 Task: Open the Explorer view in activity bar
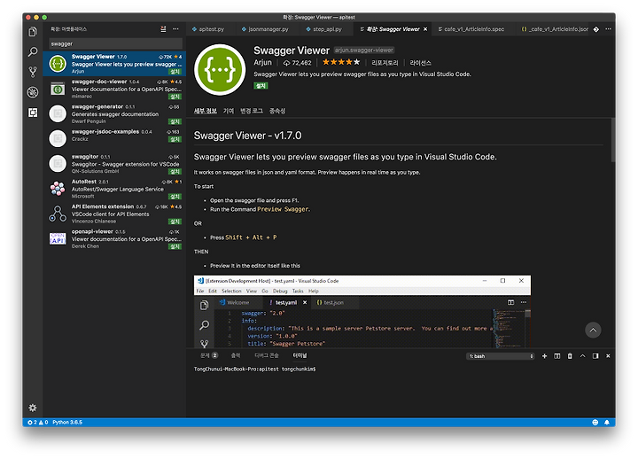point(33,32)
